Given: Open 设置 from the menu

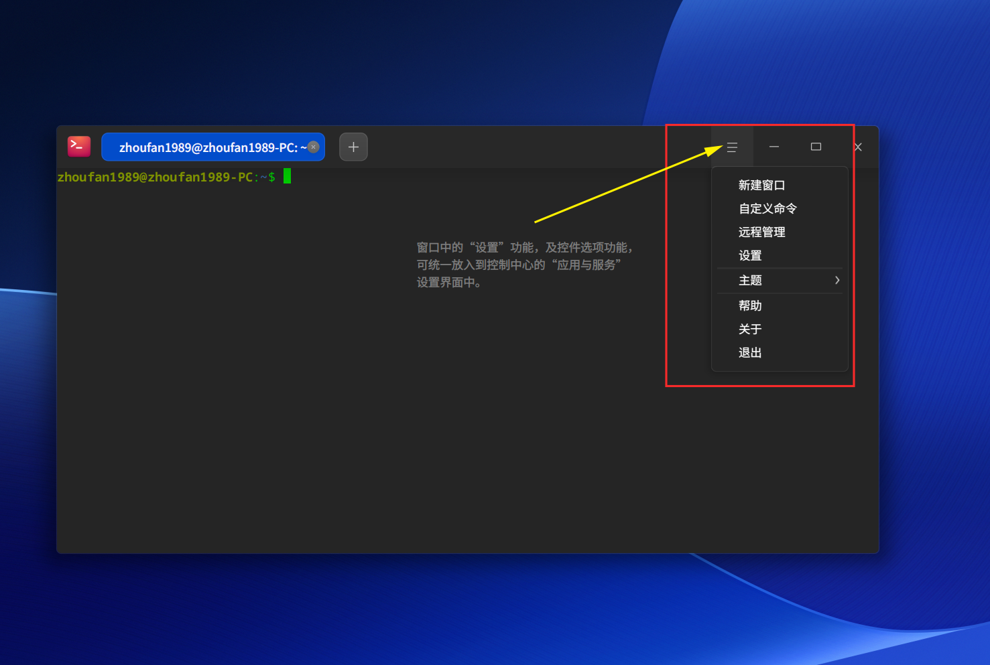Looking at the screenshot, I should (x=780, y=255).
